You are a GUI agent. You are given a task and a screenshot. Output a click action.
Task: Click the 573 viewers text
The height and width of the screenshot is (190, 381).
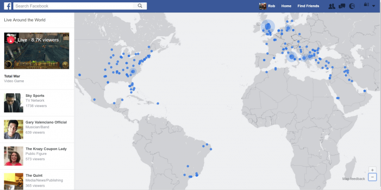[35, 159]
